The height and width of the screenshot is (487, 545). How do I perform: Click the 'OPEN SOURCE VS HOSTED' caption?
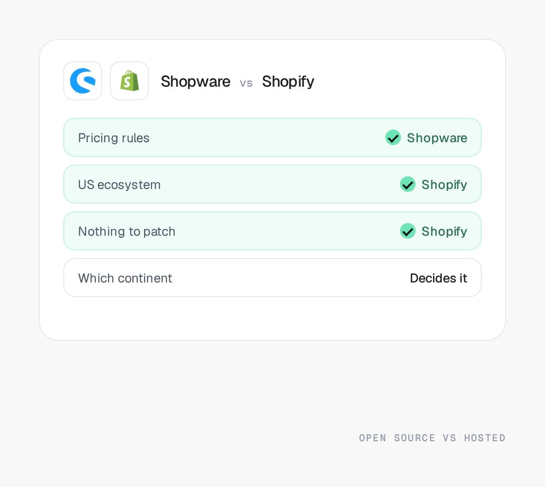[432, 438]
